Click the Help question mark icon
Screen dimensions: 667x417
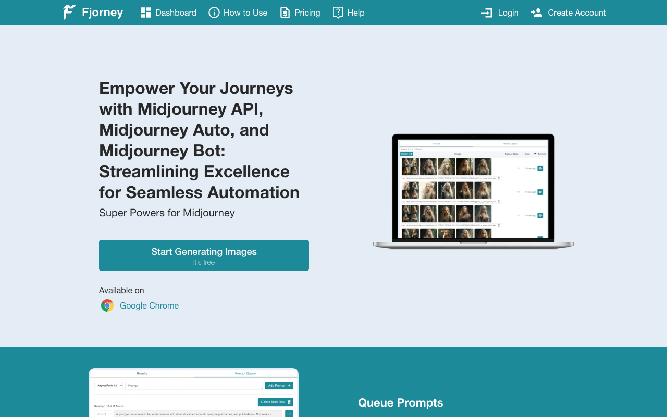pos(338,13)
